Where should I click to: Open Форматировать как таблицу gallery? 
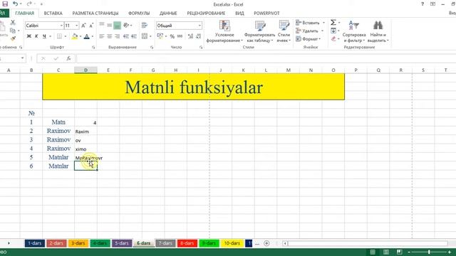(x=259, y=31)
